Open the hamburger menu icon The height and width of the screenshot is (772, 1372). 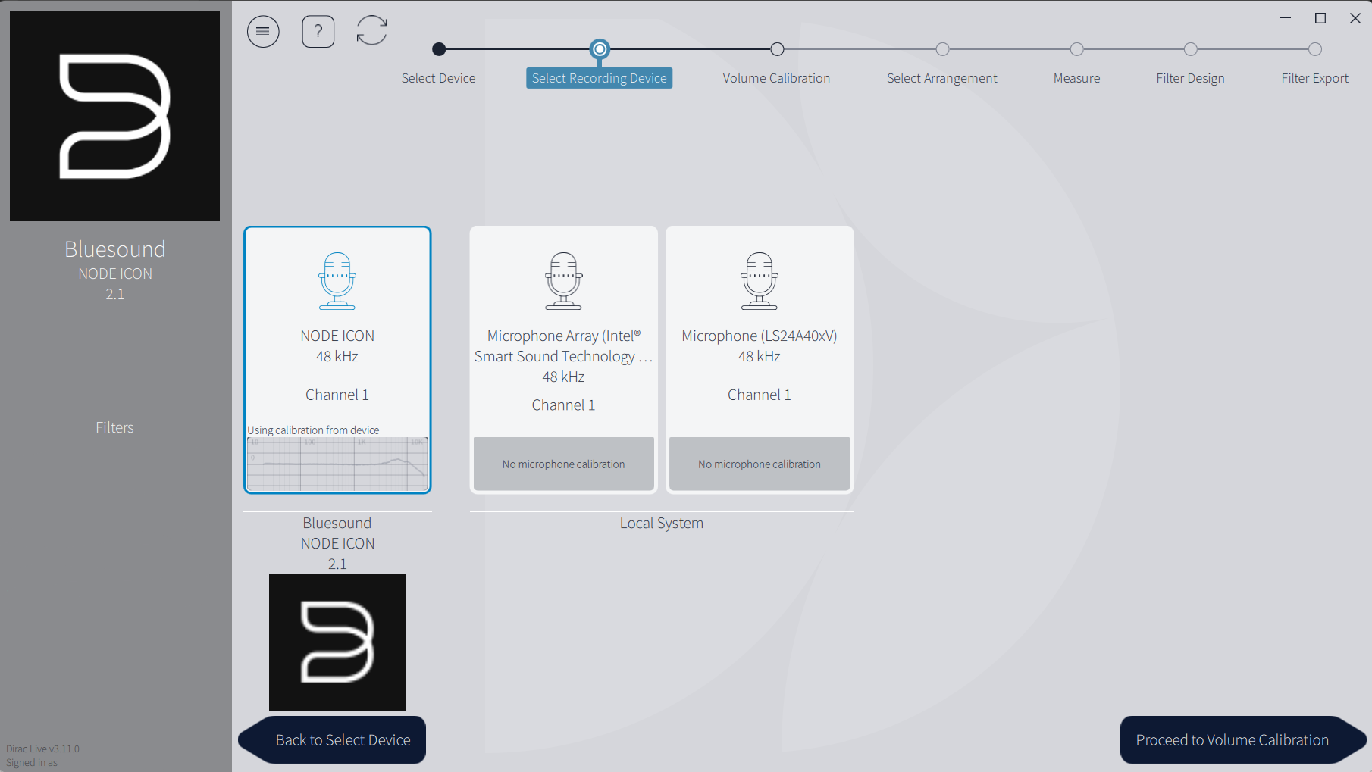pos(263,31)
